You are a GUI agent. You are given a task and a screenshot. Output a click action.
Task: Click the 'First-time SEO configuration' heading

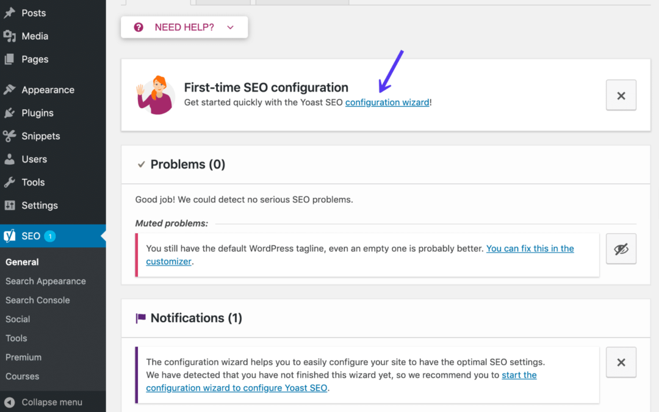click(x=266, y=87)
